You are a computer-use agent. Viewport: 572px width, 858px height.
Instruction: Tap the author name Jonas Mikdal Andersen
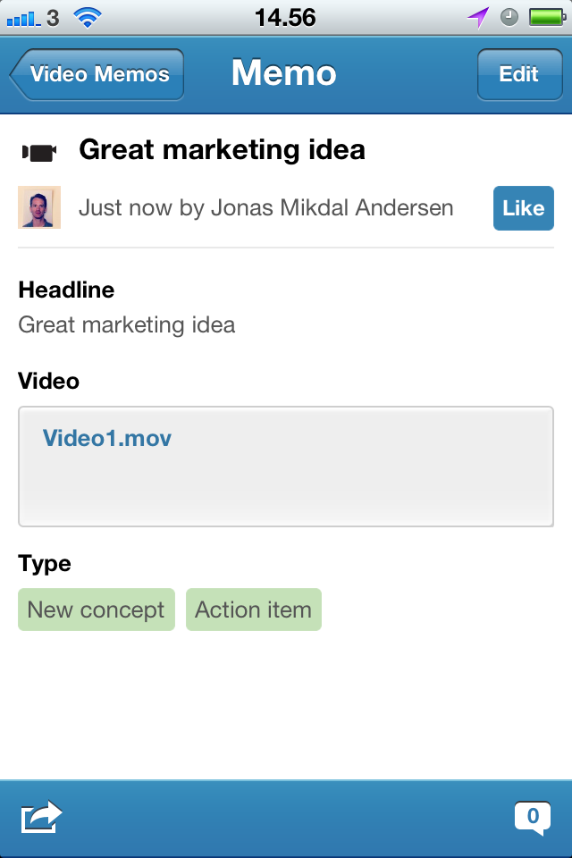pyautogui.click(x=332, y=208)
